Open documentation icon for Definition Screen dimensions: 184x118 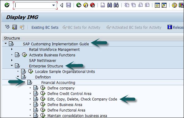(x=24, y=77)
